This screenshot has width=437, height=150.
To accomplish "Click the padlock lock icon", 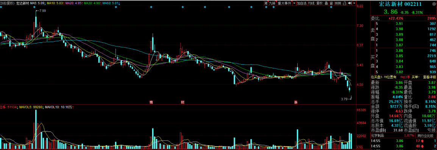I will tap(345, 3).
